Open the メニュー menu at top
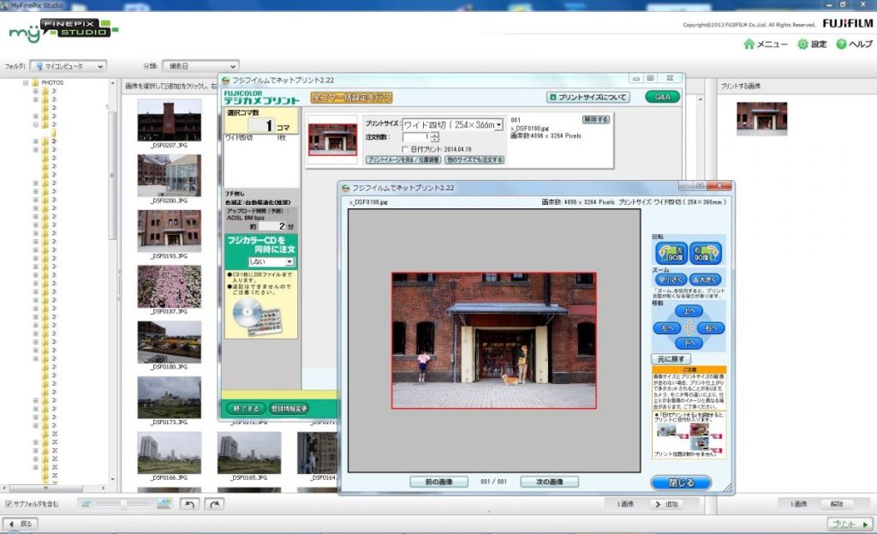The width and height of the screenshot is (877, 534). [x=766, y=44]
